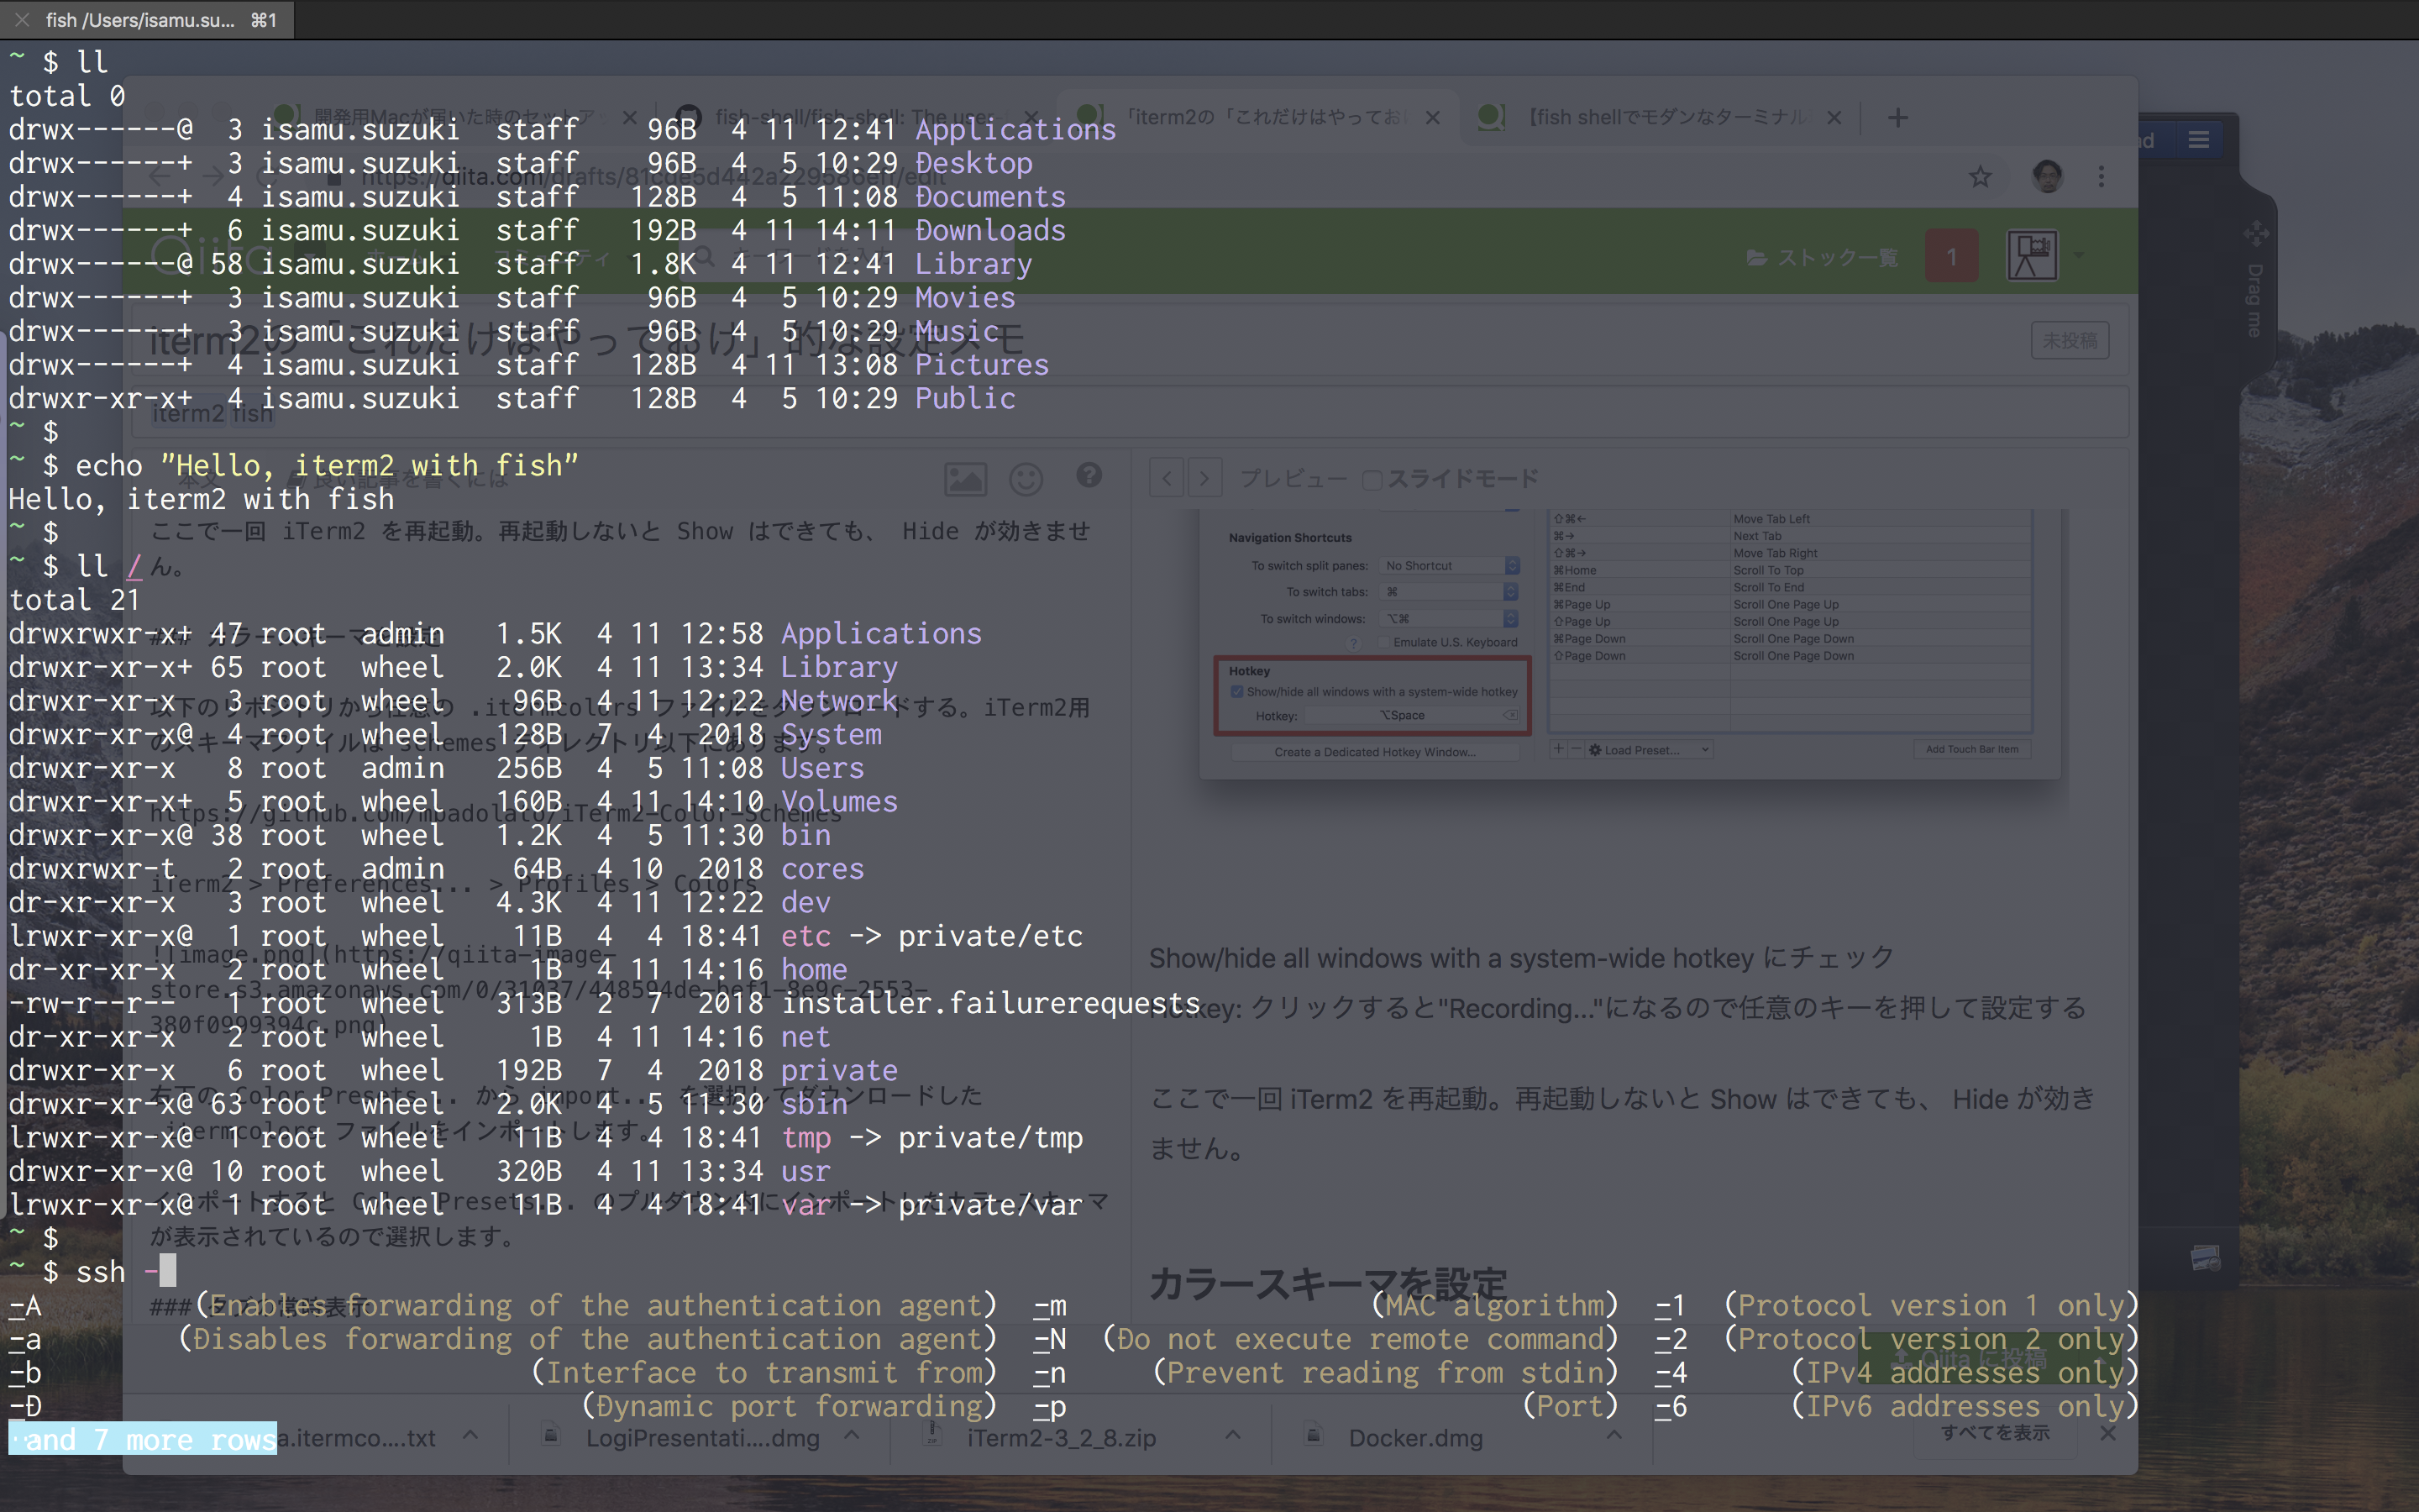Expand the caret beside the Qiita user avatar
The image size is (2419, 1512).
(x=2079, y=257)
